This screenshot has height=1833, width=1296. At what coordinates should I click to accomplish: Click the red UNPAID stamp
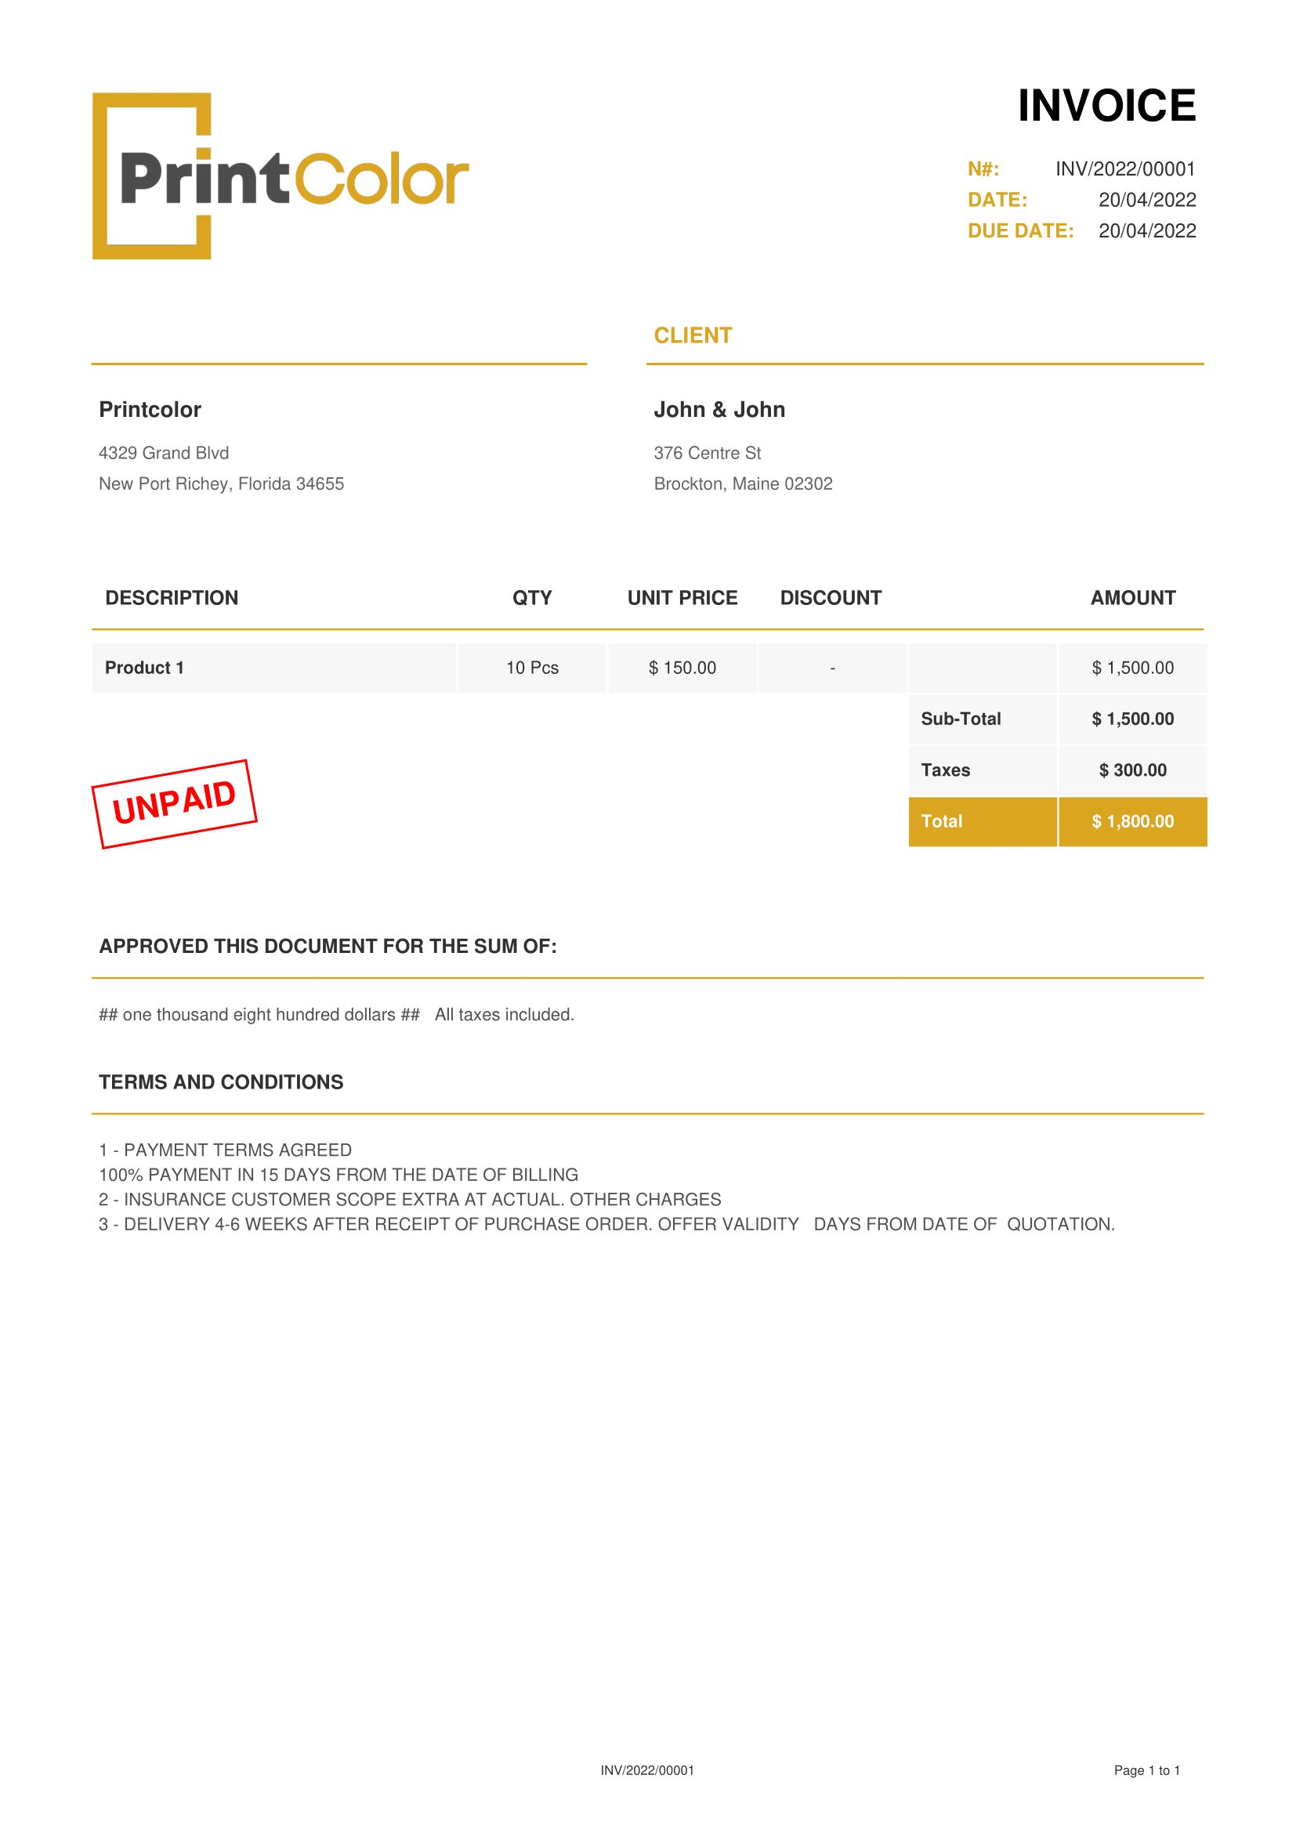point(175,803)
